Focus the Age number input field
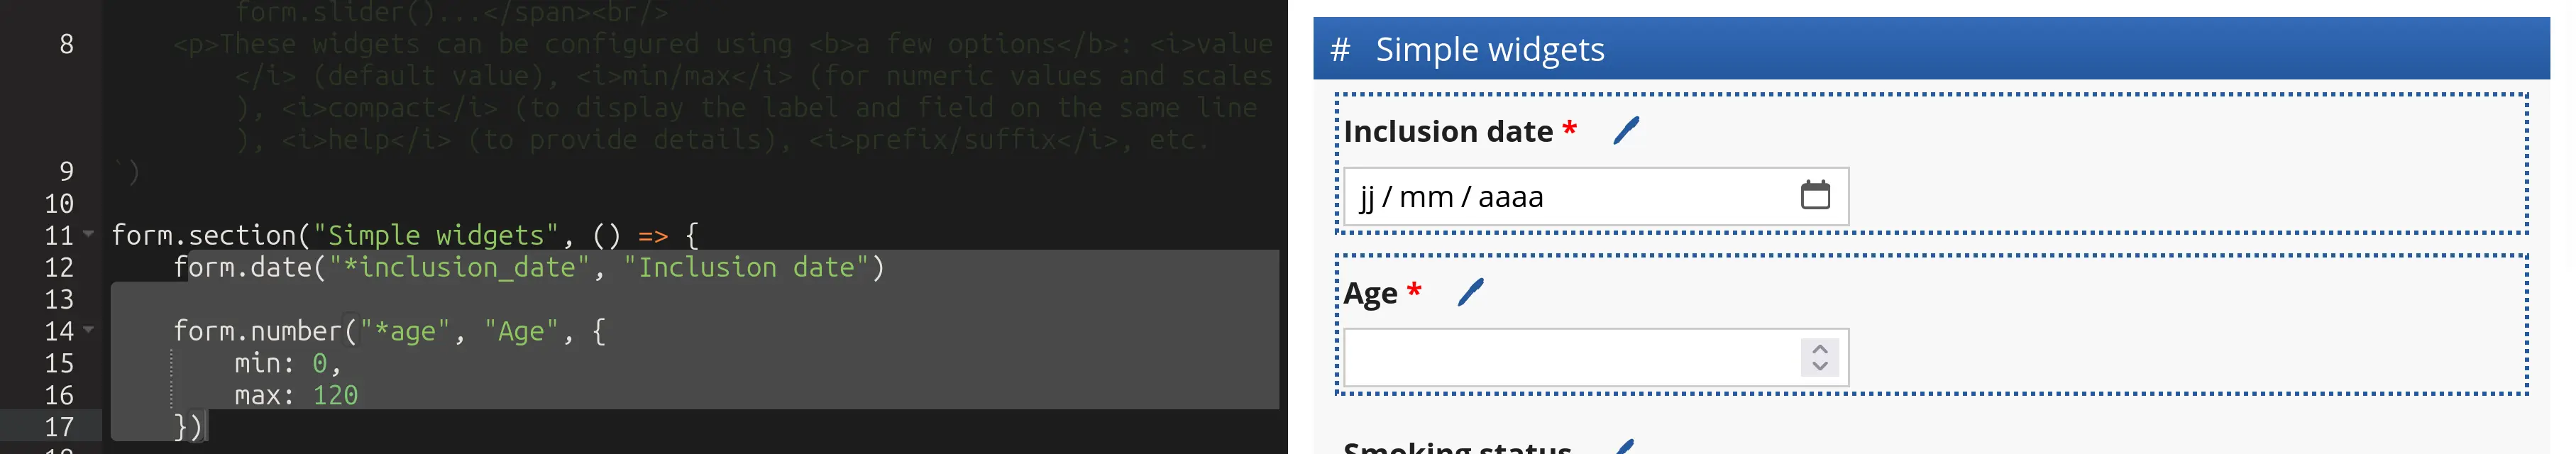The width and height of the screenshot is (2576, 454). [1570, 358]
